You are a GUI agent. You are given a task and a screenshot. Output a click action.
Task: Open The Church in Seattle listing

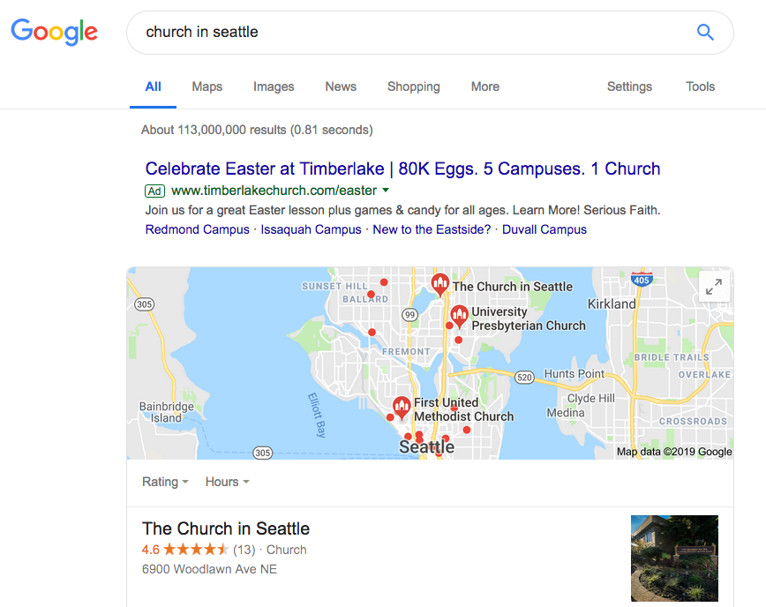click(x=225, y=528)
